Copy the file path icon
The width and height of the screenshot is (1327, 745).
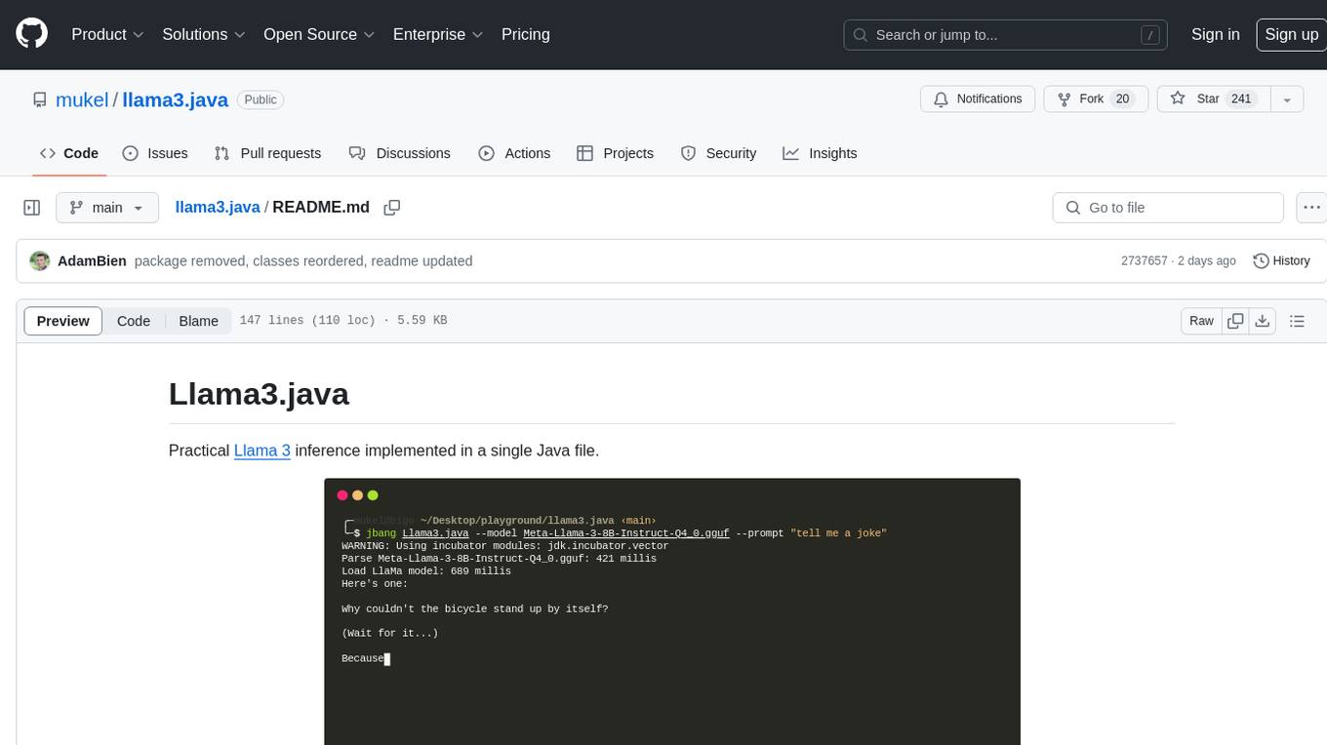tap(392, 208)
